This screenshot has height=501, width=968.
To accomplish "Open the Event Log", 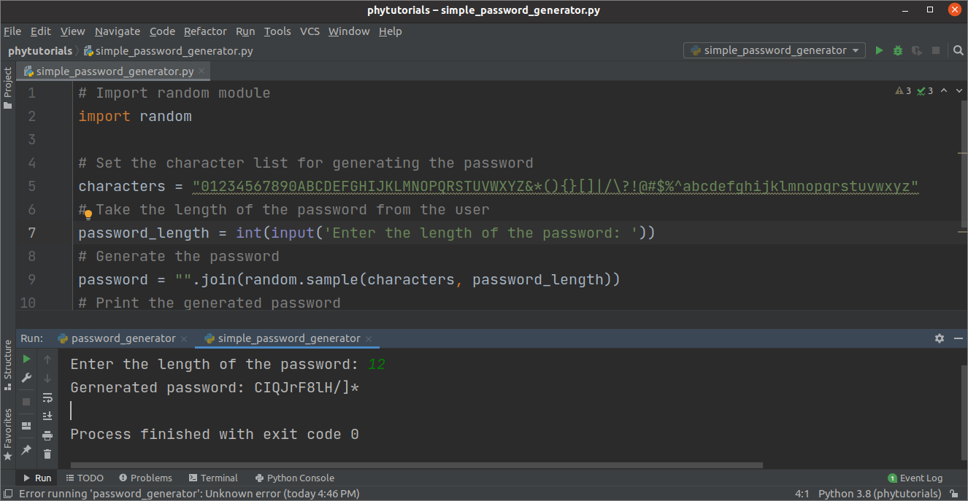I will pos(915,478).
